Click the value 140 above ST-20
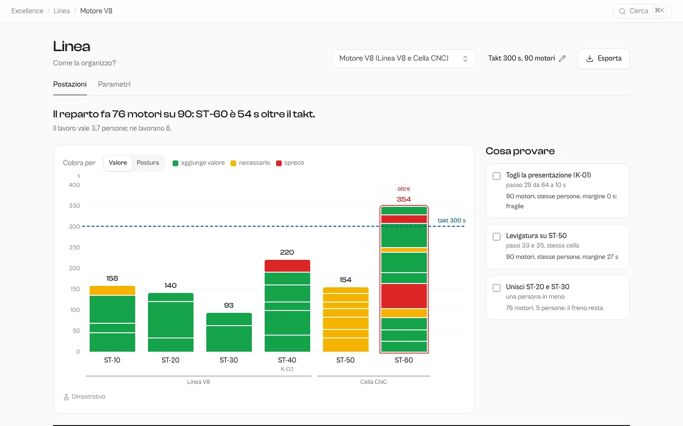The image size is (683, 426). pos(171,285)
